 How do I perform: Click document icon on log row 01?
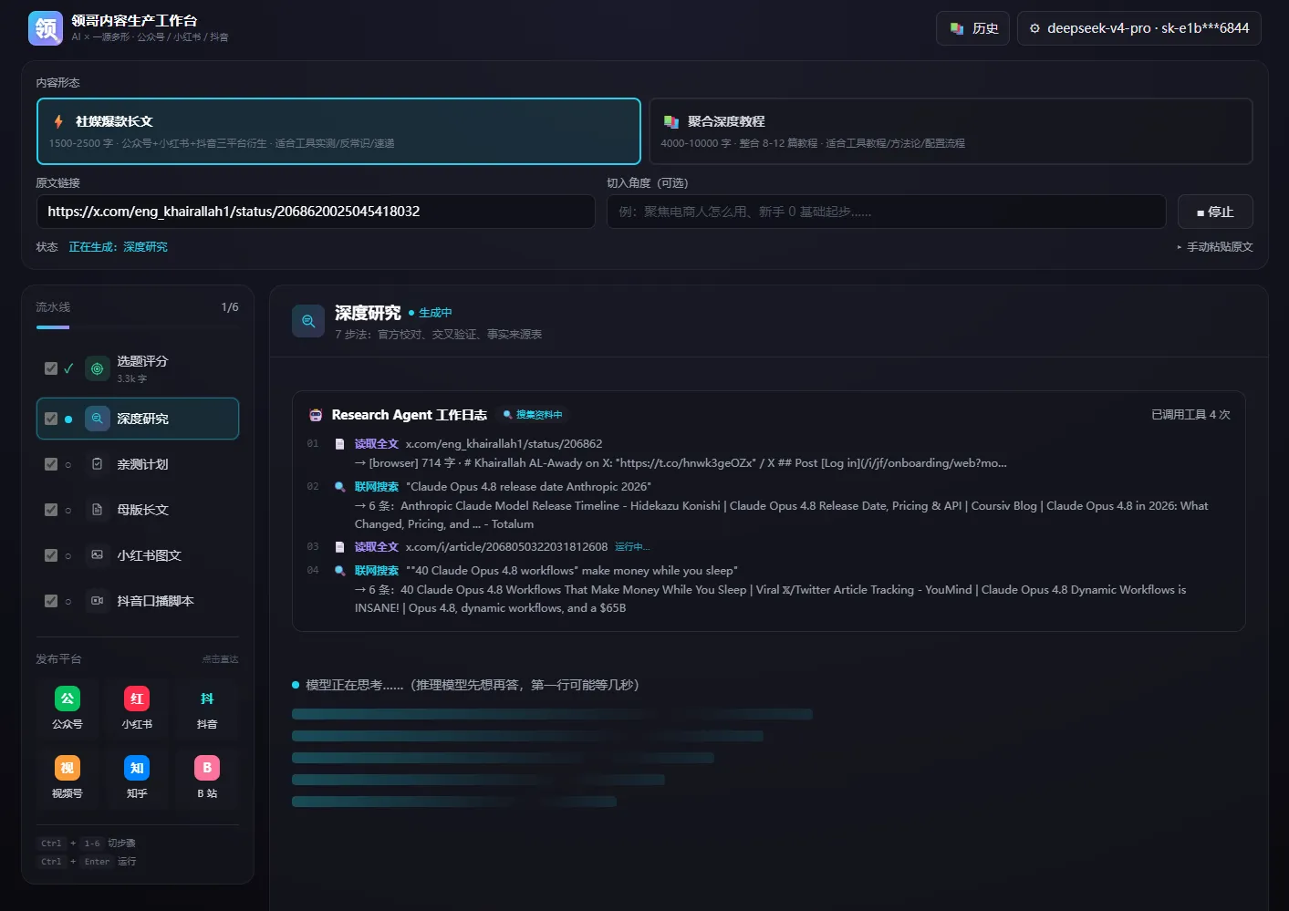pyautogui.click(x=339, y=444)
